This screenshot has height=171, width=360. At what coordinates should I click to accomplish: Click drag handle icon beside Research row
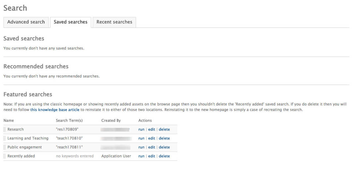[4, 129]
